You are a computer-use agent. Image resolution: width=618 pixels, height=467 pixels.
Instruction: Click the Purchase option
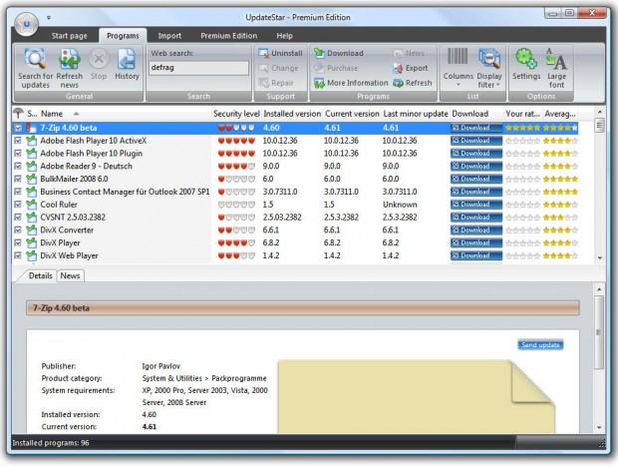(336, 68)
